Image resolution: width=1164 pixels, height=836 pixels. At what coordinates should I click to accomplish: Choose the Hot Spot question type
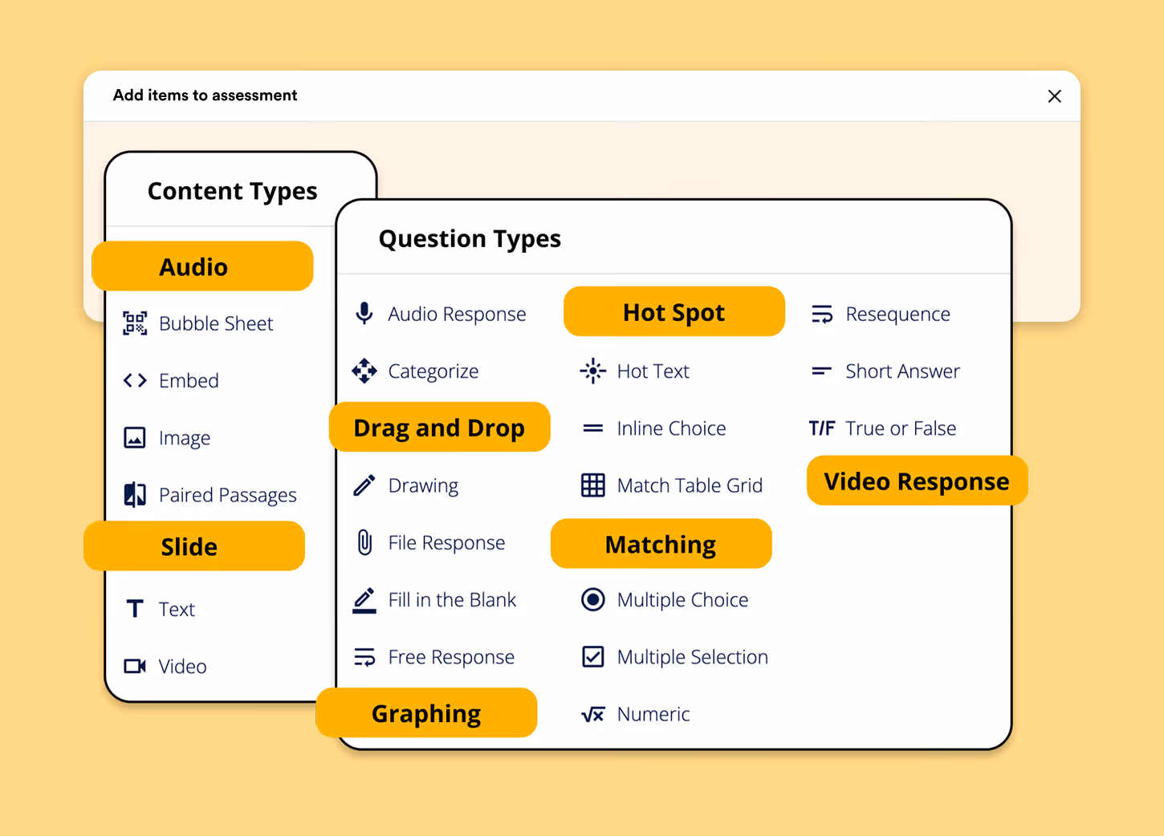(674, 311)
